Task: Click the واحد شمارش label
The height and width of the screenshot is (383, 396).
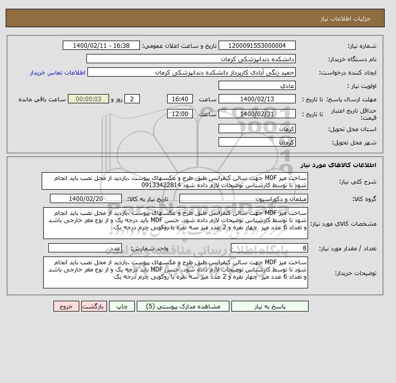Action: click(x=149, y=248)
